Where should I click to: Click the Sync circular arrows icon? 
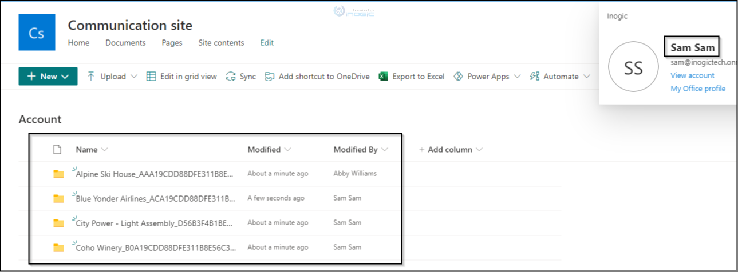tap(231, 76)
